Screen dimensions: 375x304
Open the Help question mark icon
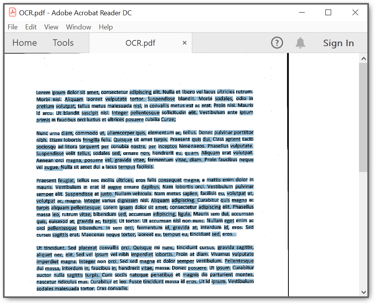pos(277,43)
